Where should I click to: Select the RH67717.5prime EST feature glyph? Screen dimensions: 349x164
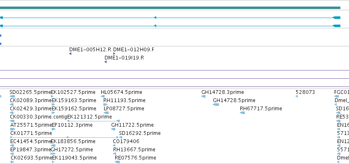242,113
